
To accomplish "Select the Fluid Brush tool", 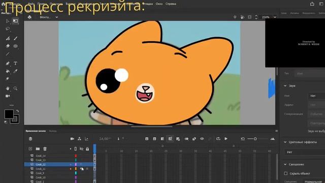I will (x=8, y=38).
